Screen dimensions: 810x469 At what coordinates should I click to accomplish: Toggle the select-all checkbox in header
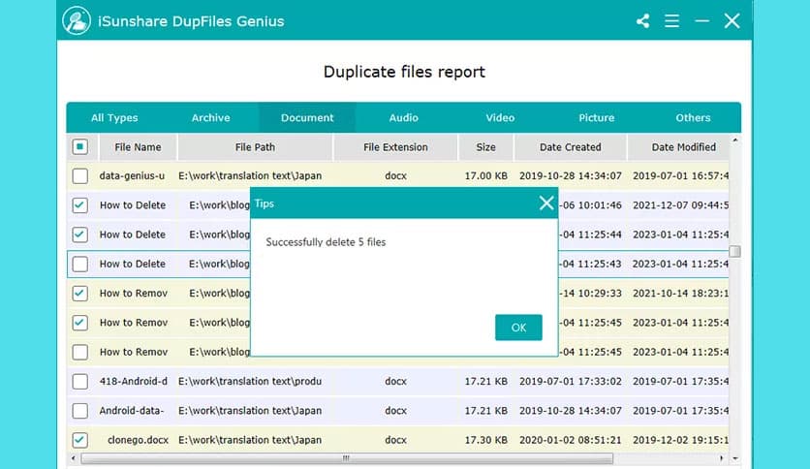tap(80, 146)
